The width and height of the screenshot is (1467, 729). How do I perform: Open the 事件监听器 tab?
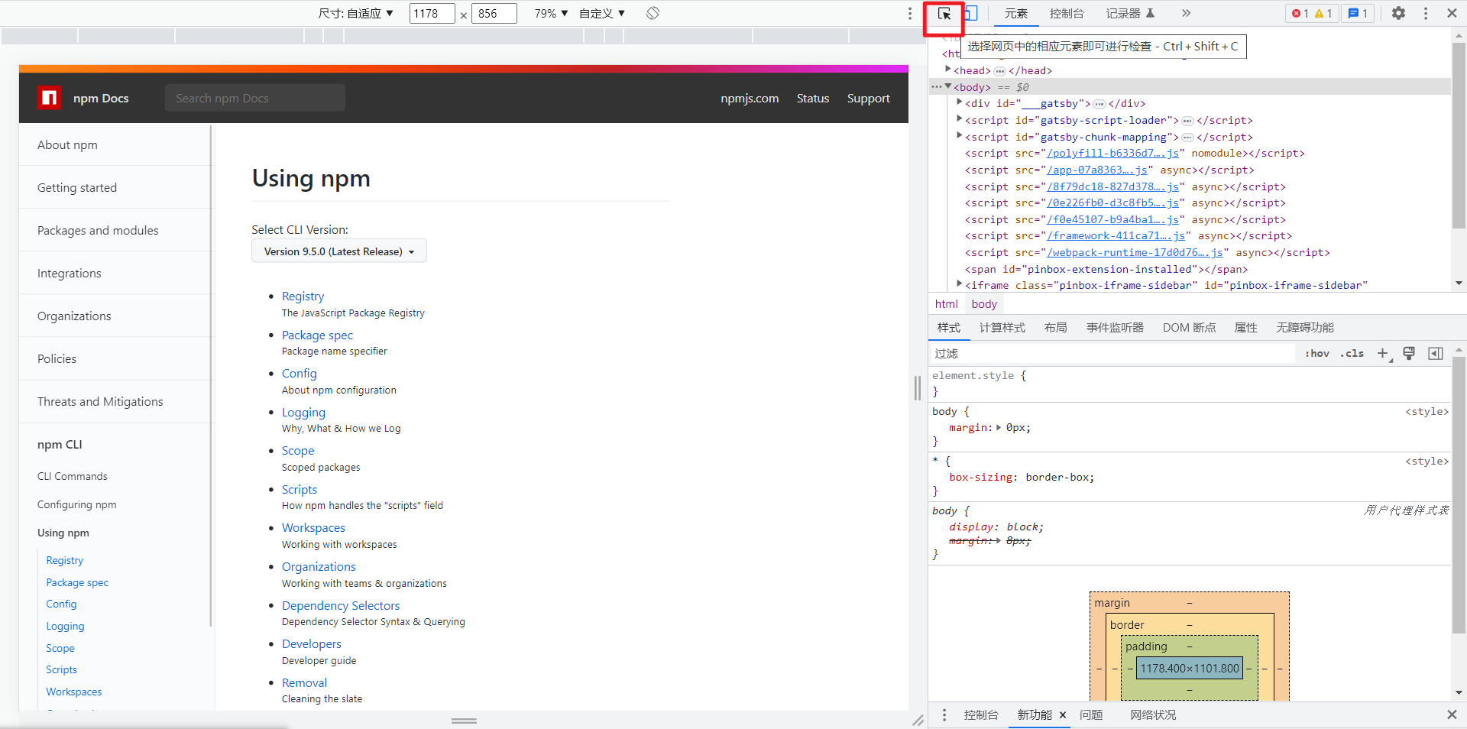(x=1115, y=327)
